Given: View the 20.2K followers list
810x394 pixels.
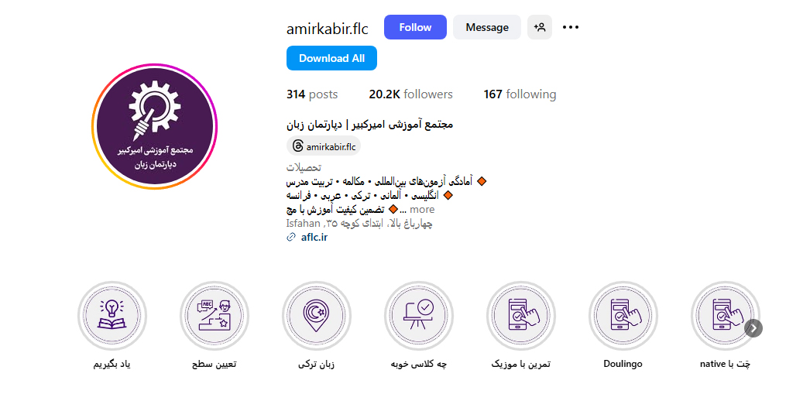Looking at the screenshot, I should (410, 94).
